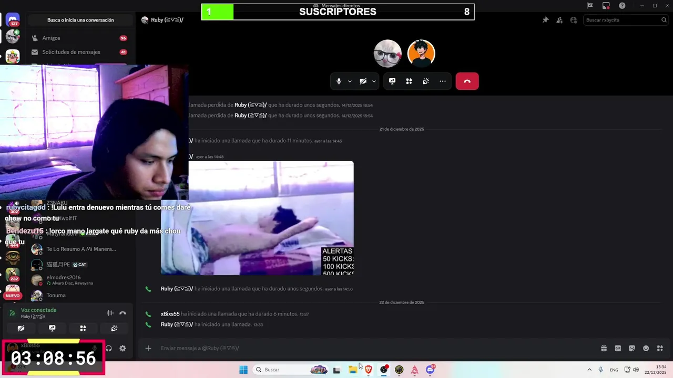Open soundboard from voice panel
Viewport: 673px width, 378px height.
[x=114, y=328]
